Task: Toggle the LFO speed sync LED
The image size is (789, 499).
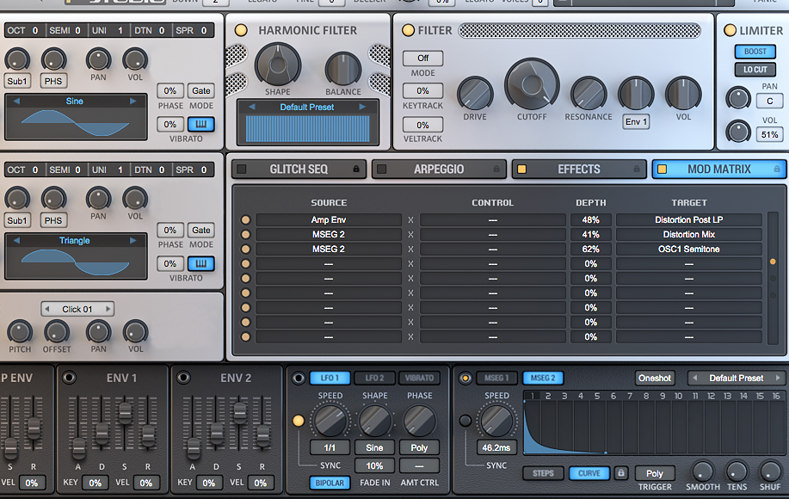Action: click(299, 421)
